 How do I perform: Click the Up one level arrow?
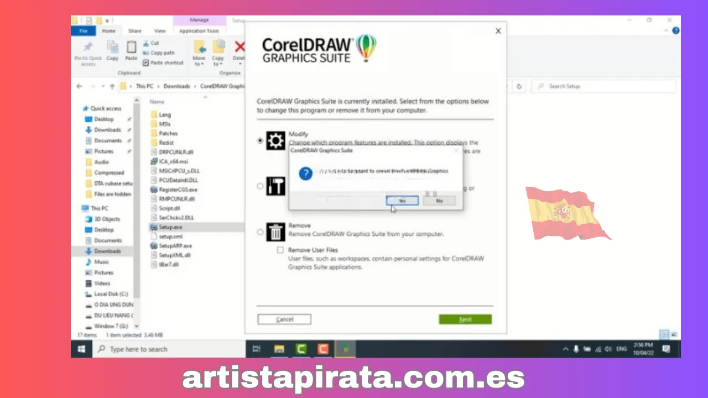pyautogui.click(x=112, y=86)
